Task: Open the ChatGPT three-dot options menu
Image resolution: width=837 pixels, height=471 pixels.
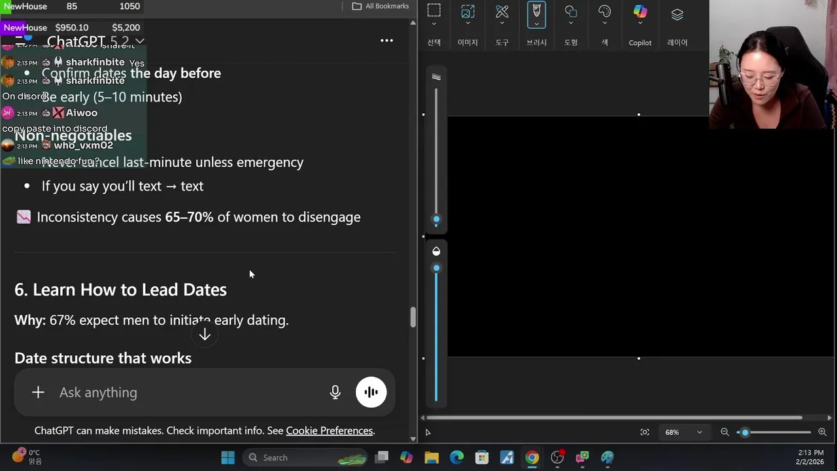Action: (x=386, y=41)
